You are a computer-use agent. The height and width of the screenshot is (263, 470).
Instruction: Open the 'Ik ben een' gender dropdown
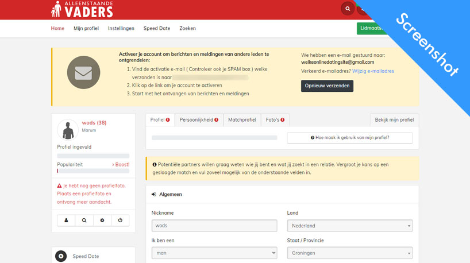(x=214, y=253)
